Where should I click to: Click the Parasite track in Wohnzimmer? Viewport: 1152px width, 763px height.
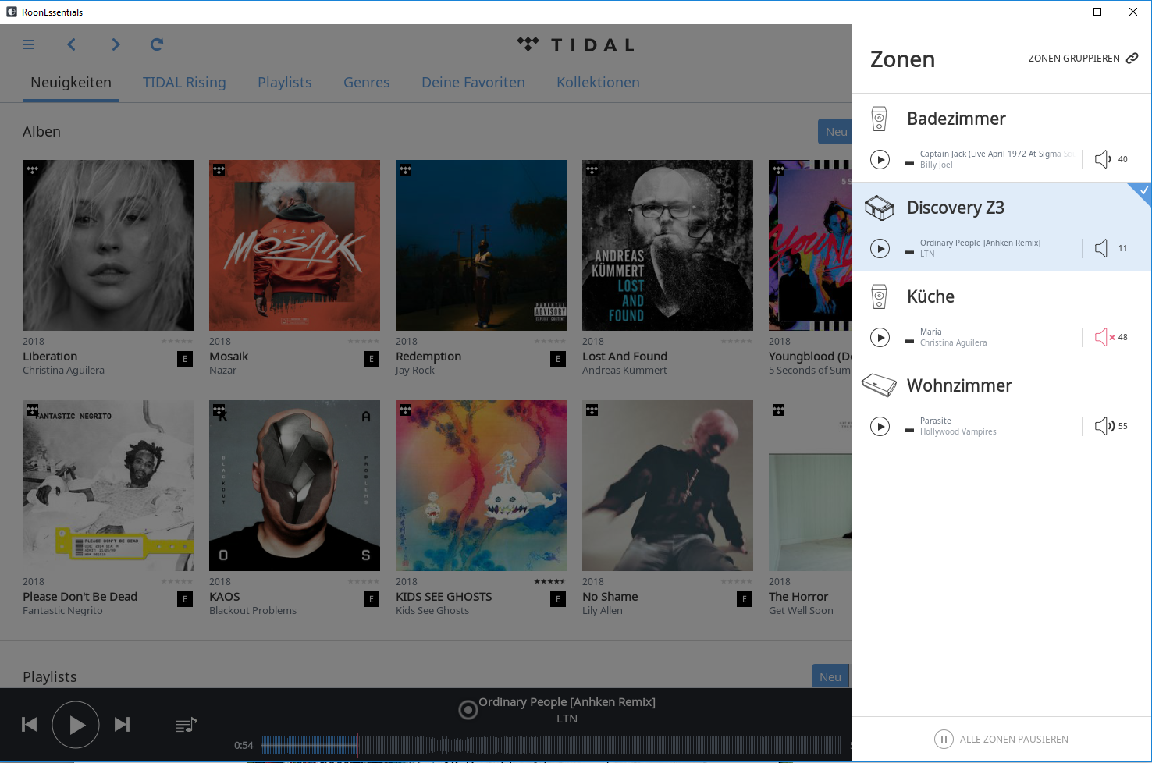pos(935,421)
